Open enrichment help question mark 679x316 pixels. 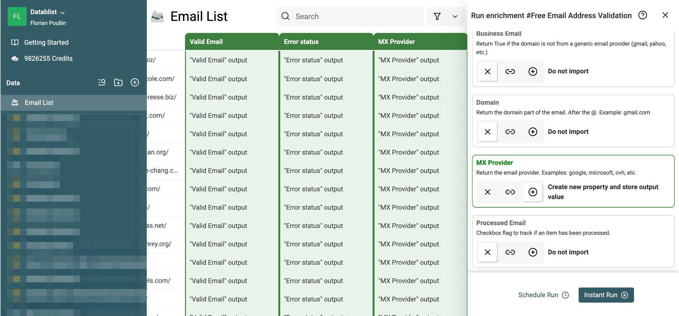[643, 15]
